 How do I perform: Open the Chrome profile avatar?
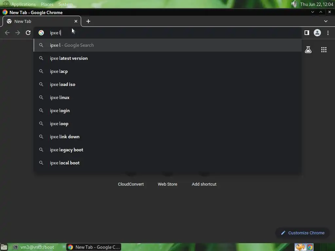317,33
